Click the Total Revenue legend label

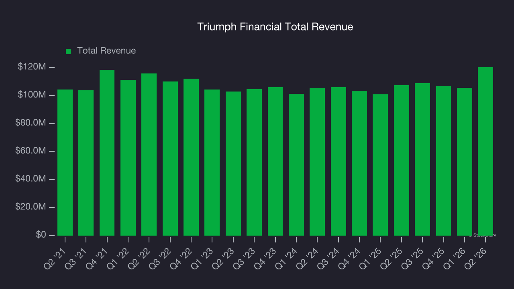click(106, 51)
